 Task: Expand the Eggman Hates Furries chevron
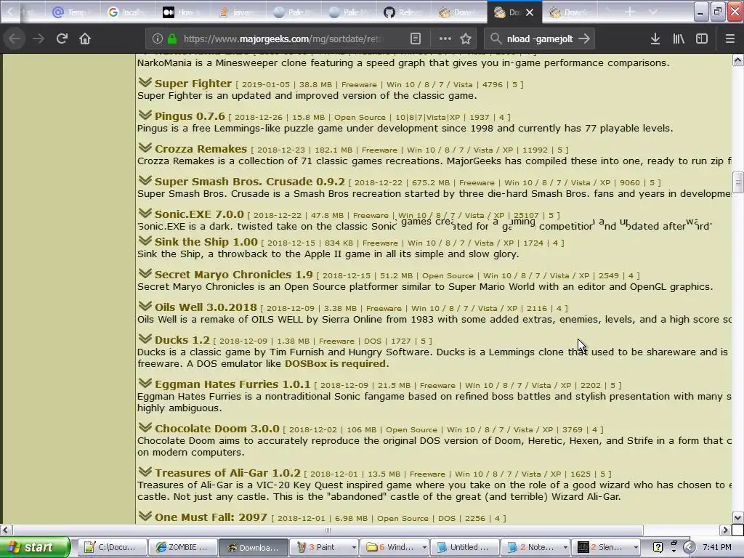point(145,384)
